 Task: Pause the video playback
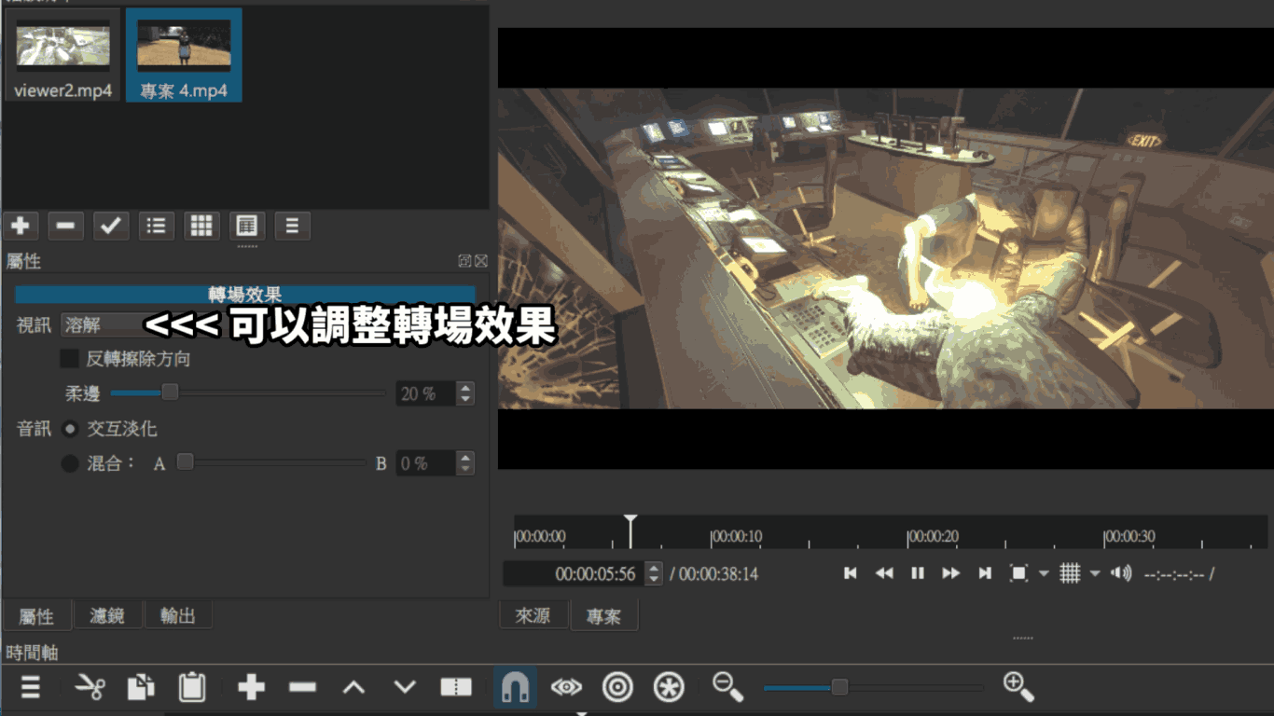point(918,573)
